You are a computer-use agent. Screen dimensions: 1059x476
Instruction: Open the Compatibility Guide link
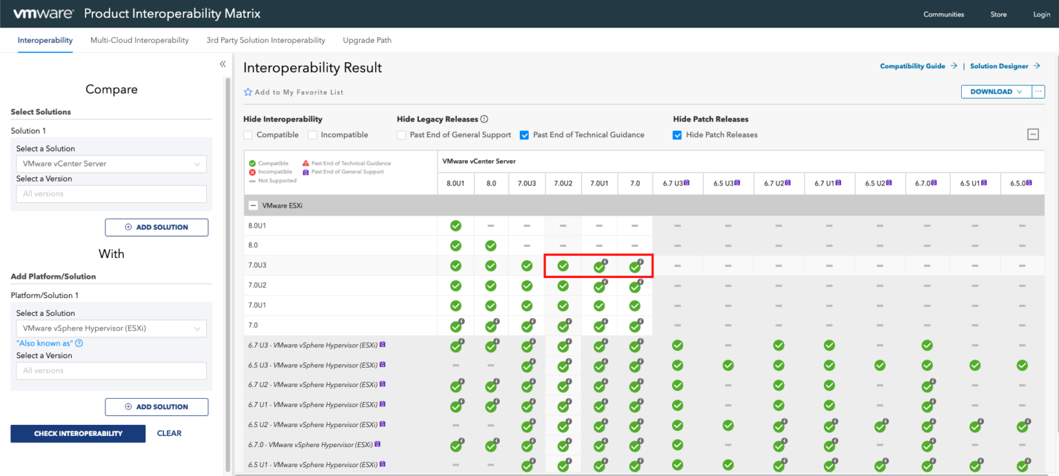coord(912,66)
